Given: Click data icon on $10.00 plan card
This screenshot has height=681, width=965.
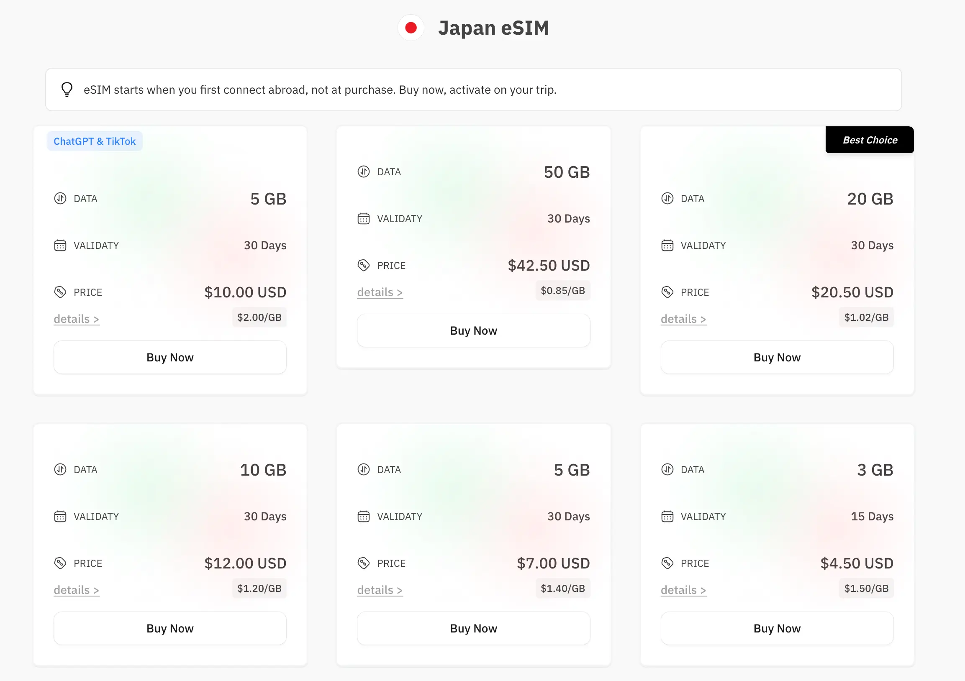Looking at the screenshot, I should (60, 198).
